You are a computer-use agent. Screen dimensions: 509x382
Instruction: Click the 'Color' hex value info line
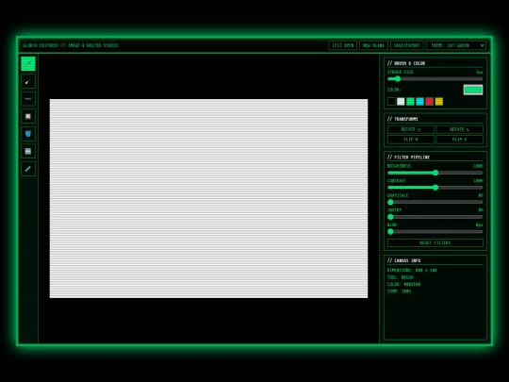[x=403, y=284]
